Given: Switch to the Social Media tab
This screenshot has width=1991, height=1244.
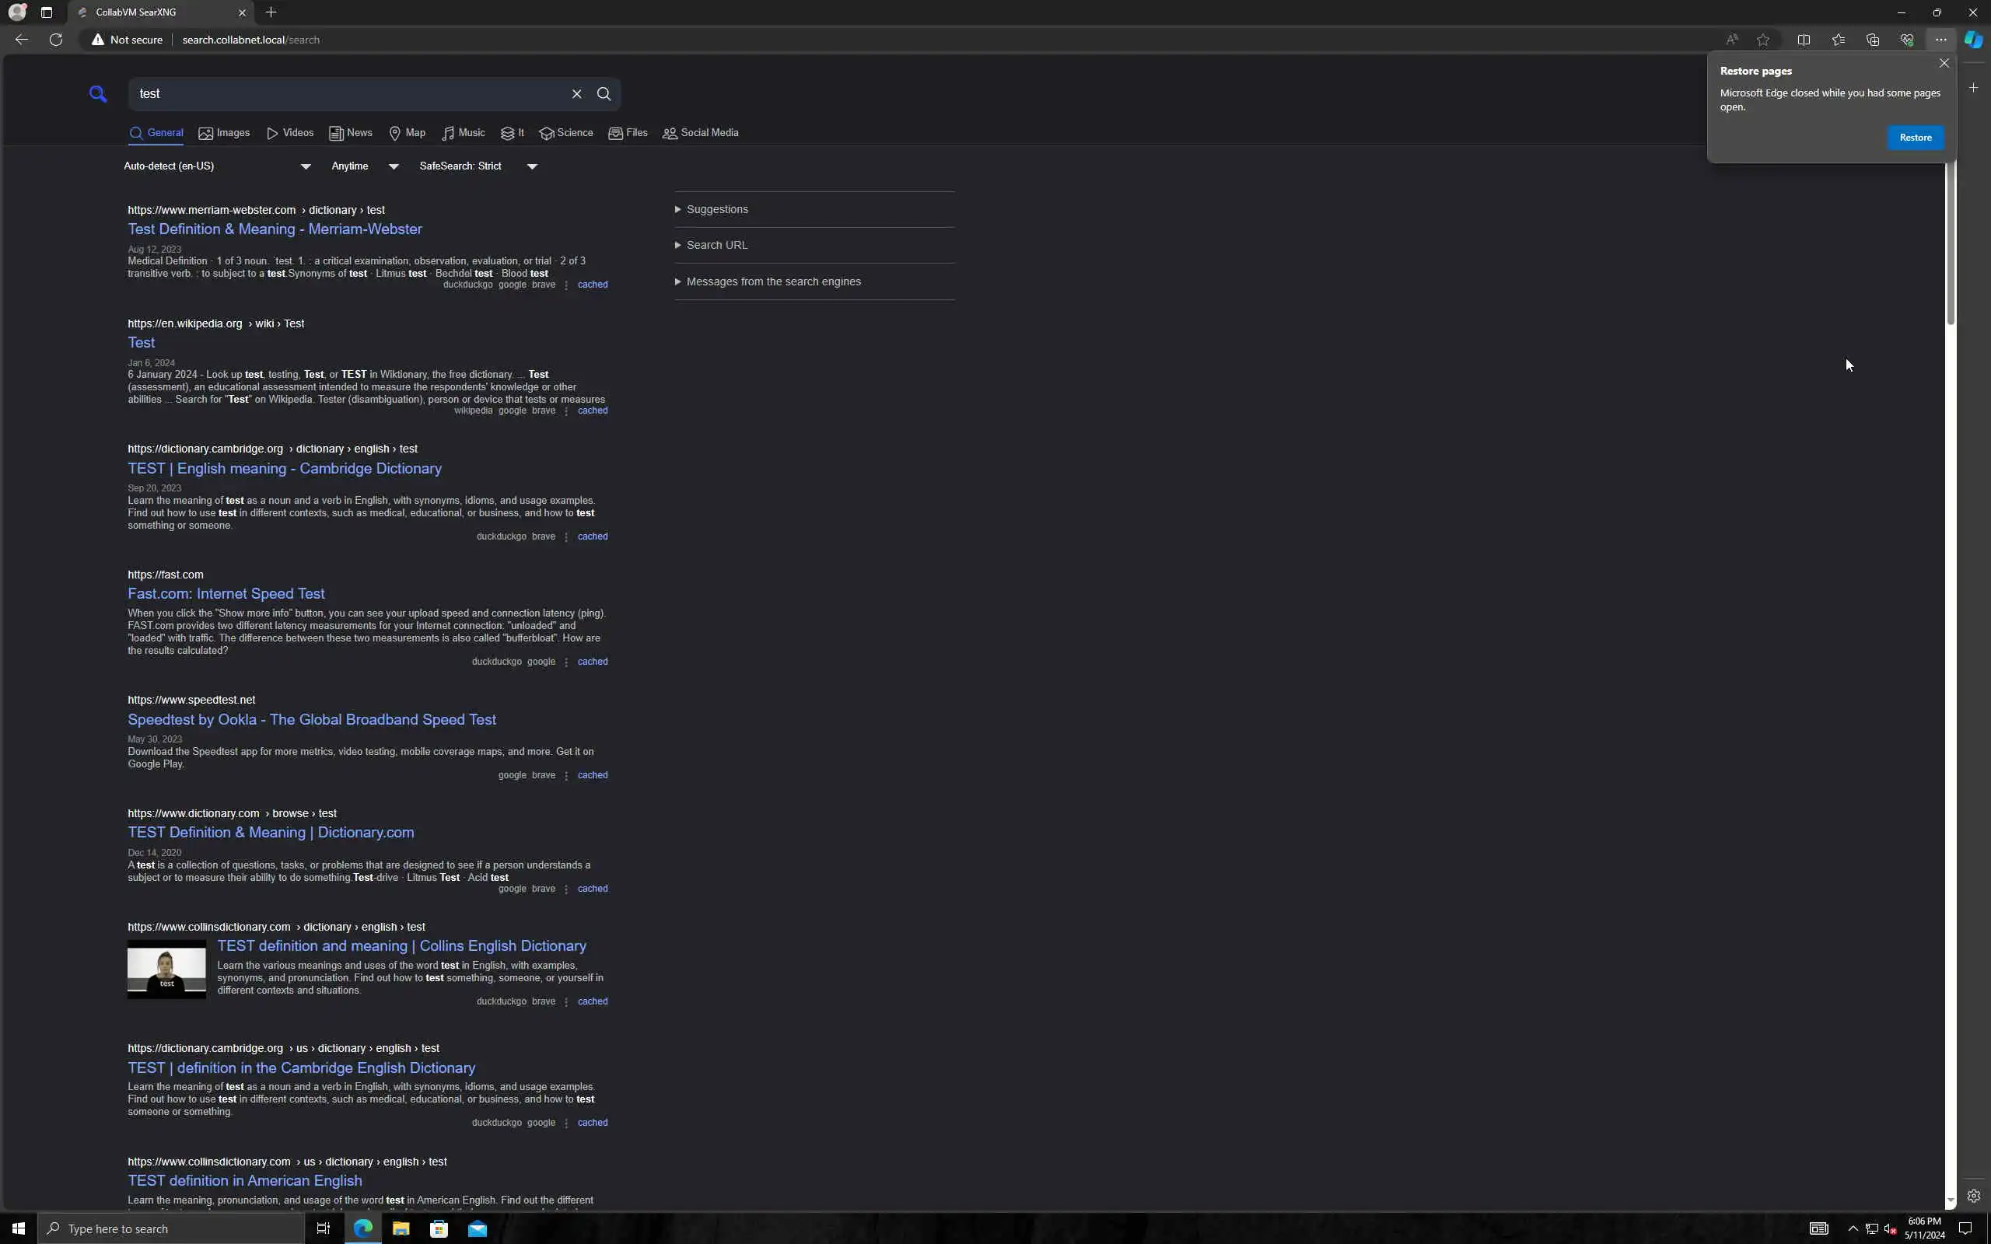Looking at the screenshot, I should [701, 133].
